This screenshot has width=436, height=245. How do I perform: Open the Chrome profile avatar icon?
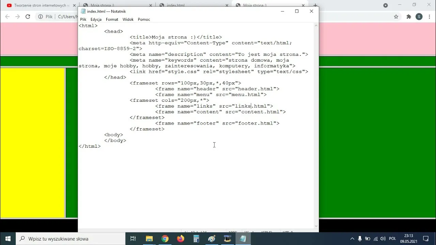[x=419, y=16]
